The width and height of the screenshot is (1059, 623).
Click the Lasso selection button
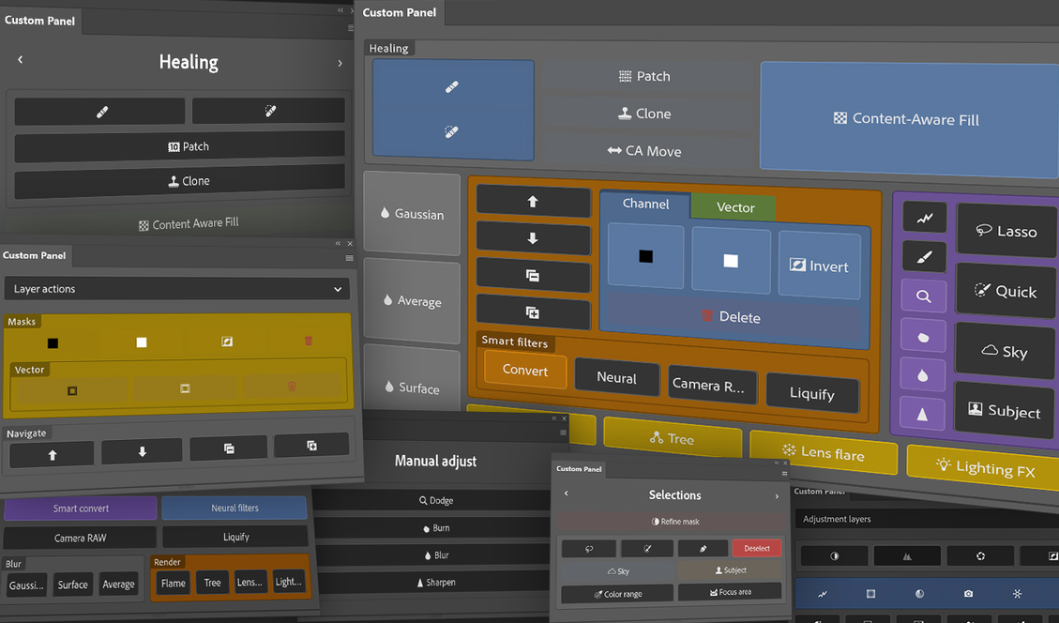(x=1006, y=231)
